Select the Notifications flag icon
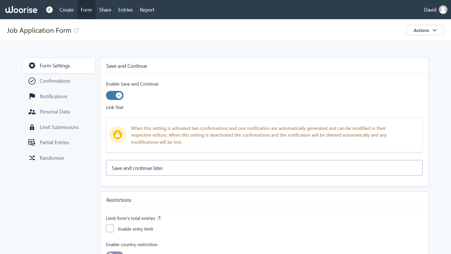The width and height of the screenshot is (451, 254). [32, 96]
